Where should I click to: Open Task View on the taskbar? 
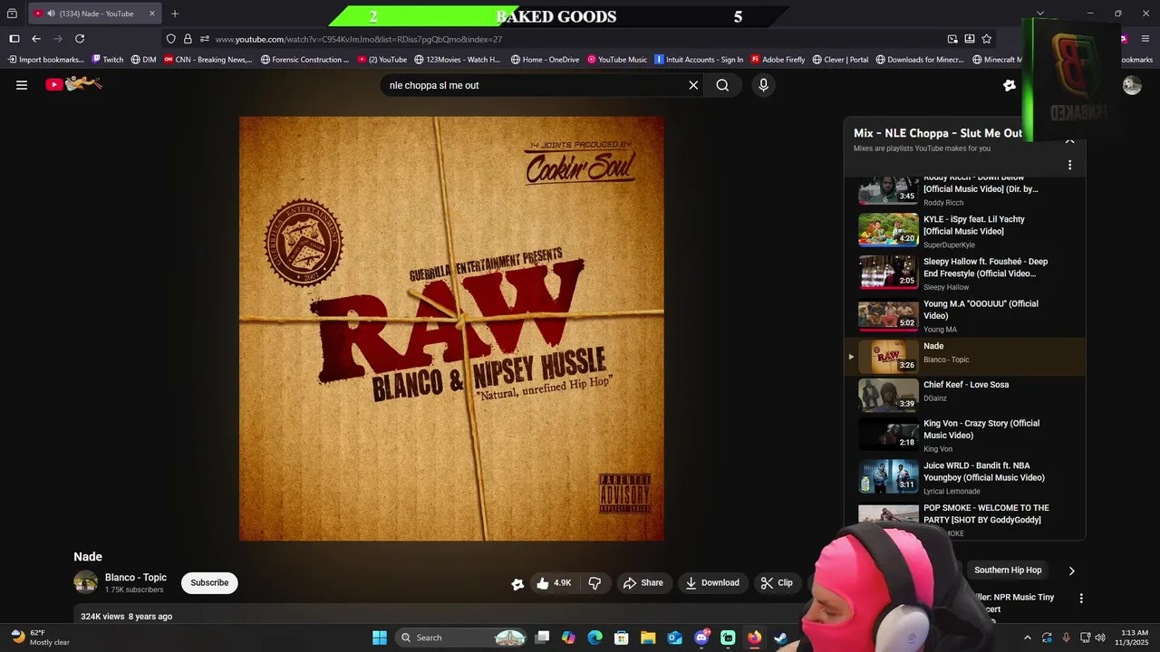pos(542,638)
